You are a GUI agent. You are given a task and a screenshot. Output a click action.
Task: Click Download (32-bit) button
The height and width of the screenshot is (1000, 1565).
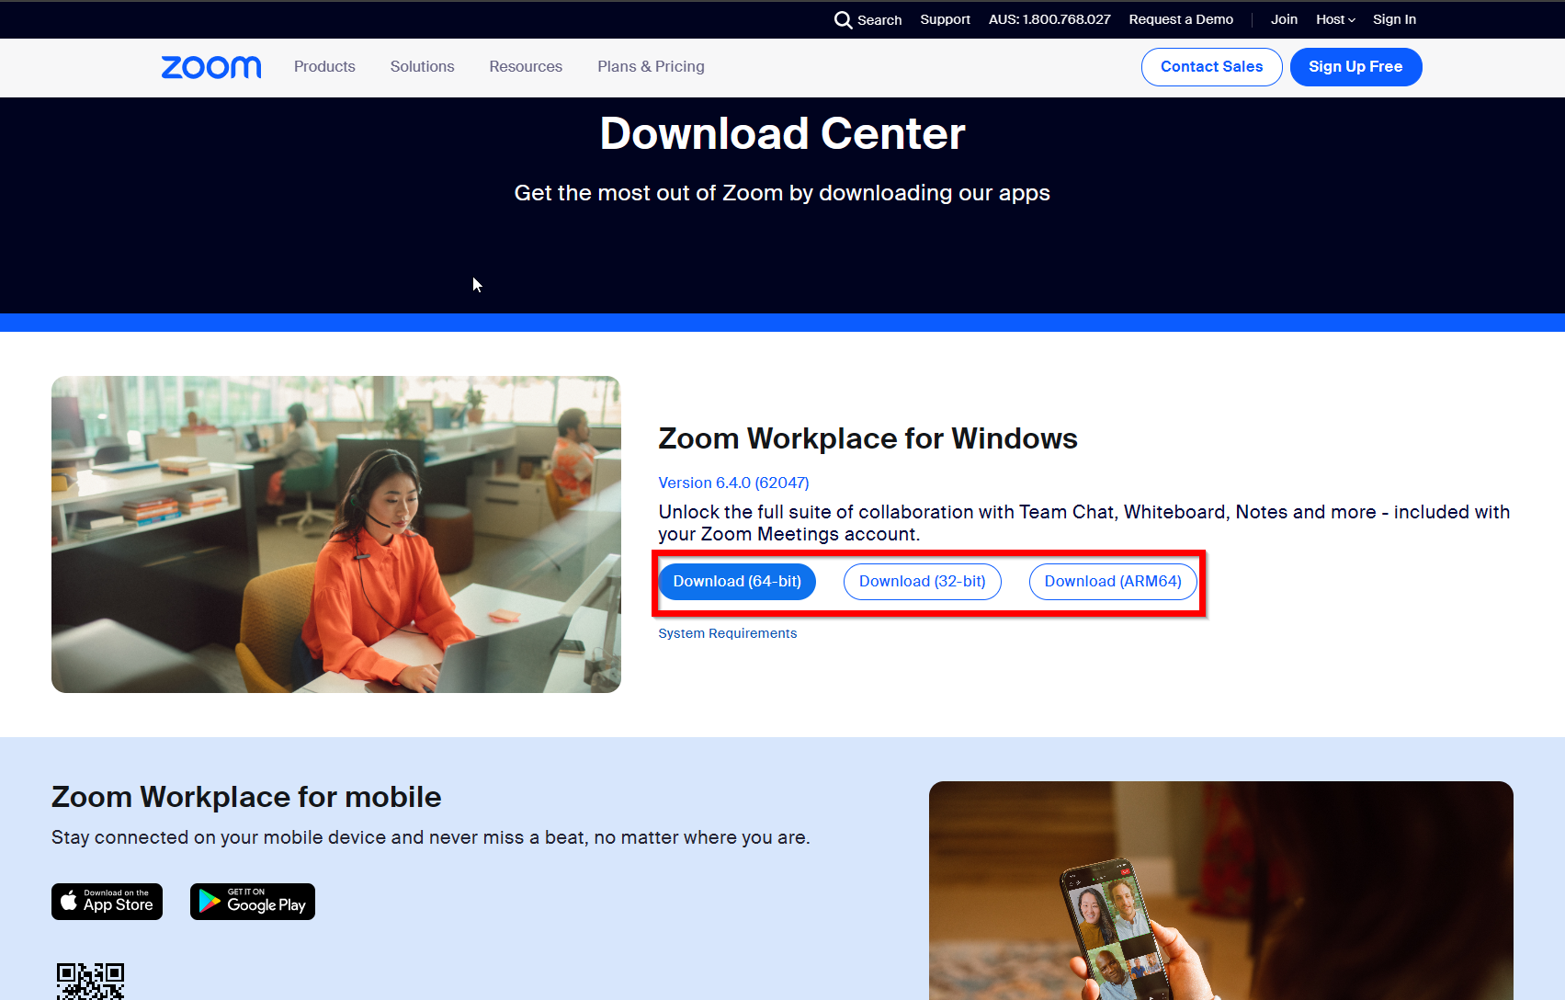pyautogui.click(x=922, y=582)
